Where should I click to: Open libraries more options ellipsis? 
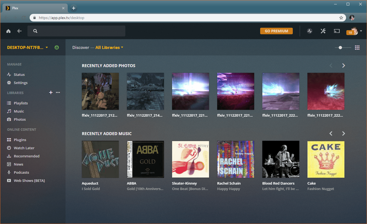pyautogui.click(x=58, y=92)
